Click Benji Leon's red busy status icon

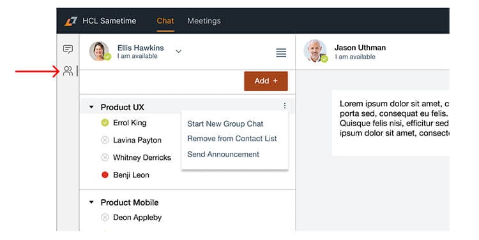(x=105, y=175)
